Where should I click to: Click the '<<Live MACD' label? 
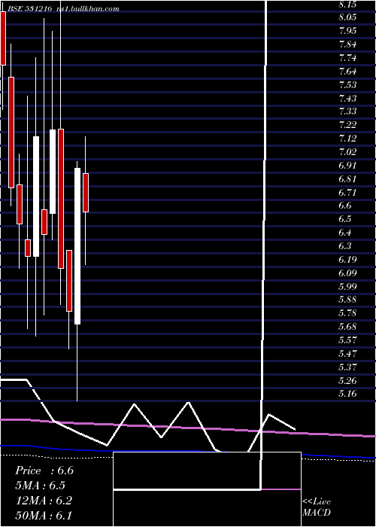317,507
